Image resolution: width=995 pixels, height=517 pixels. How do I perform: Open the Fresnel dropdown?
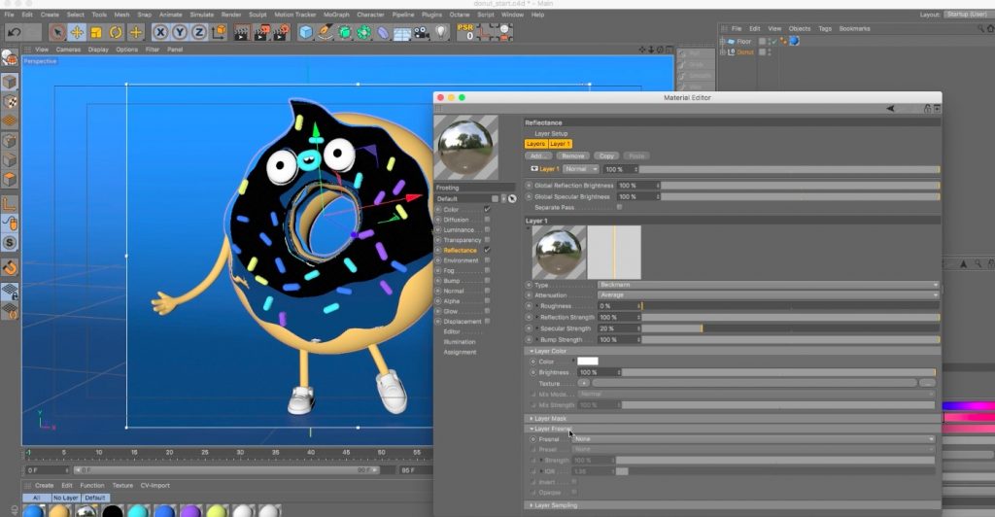[753, 439]
